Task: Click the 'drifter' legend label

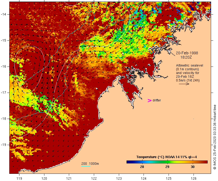Action: pos(157,100)
